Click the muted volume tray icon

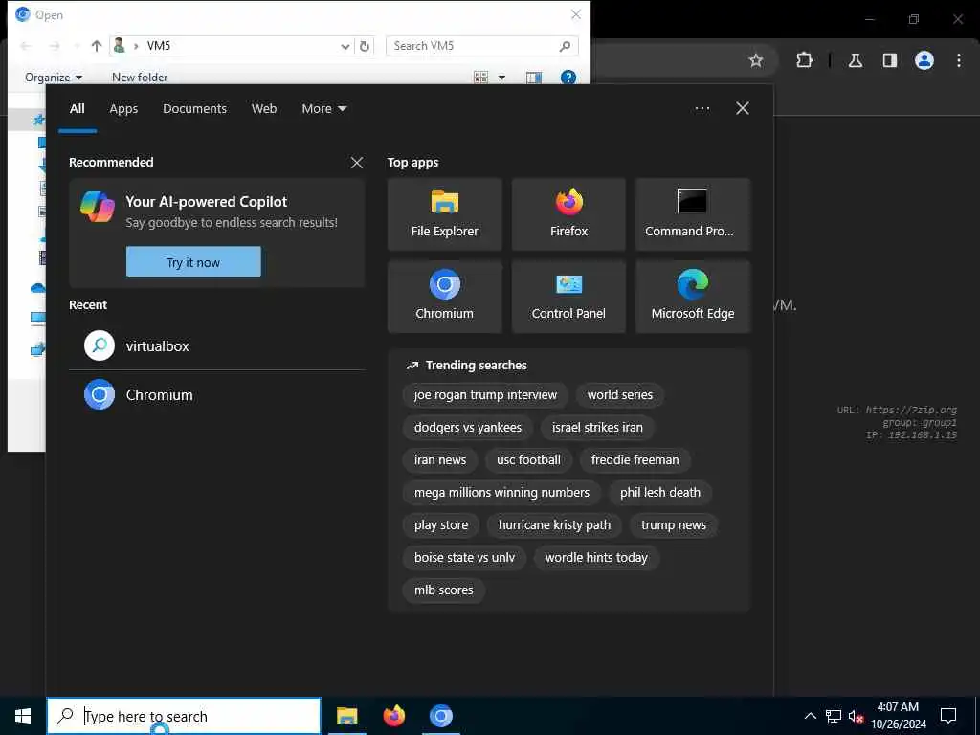[856, 716]
